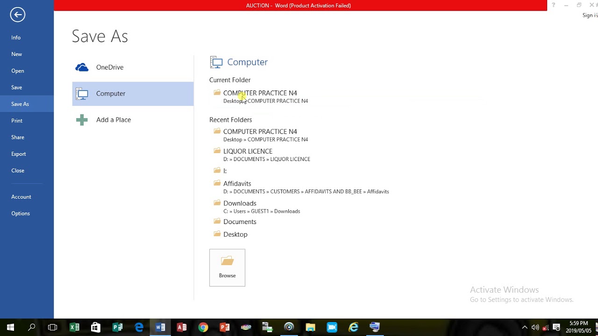Show hidden system tray icons
598x336 pixels.
(525, 327)
